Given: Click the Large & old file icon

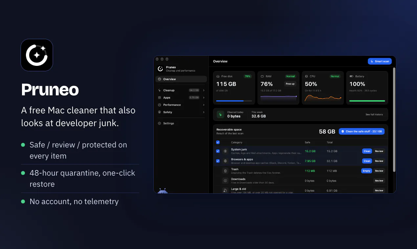Looking at the screenshot, I should [x=225, y=190].
